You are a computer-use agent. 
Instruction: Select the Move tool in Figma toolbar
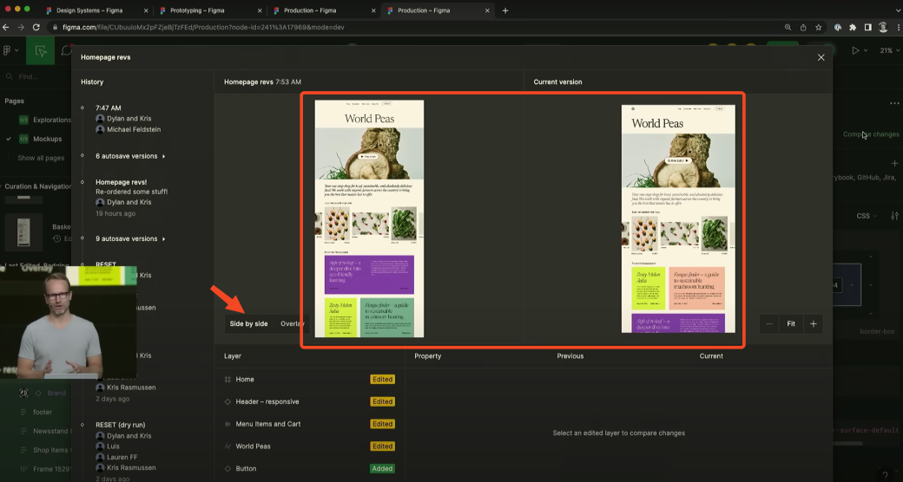40,51
